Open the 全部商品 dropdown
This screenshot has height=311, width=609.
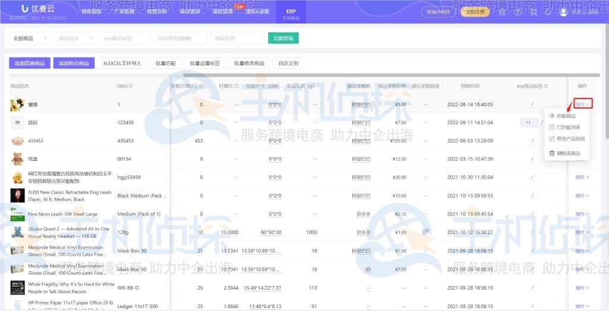tap(30, 39)
